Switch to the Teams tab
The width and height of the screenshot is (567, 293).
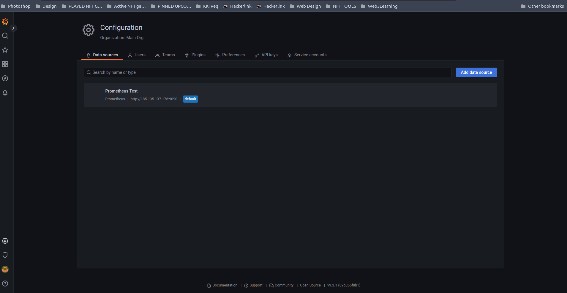(x=165, y=55)
